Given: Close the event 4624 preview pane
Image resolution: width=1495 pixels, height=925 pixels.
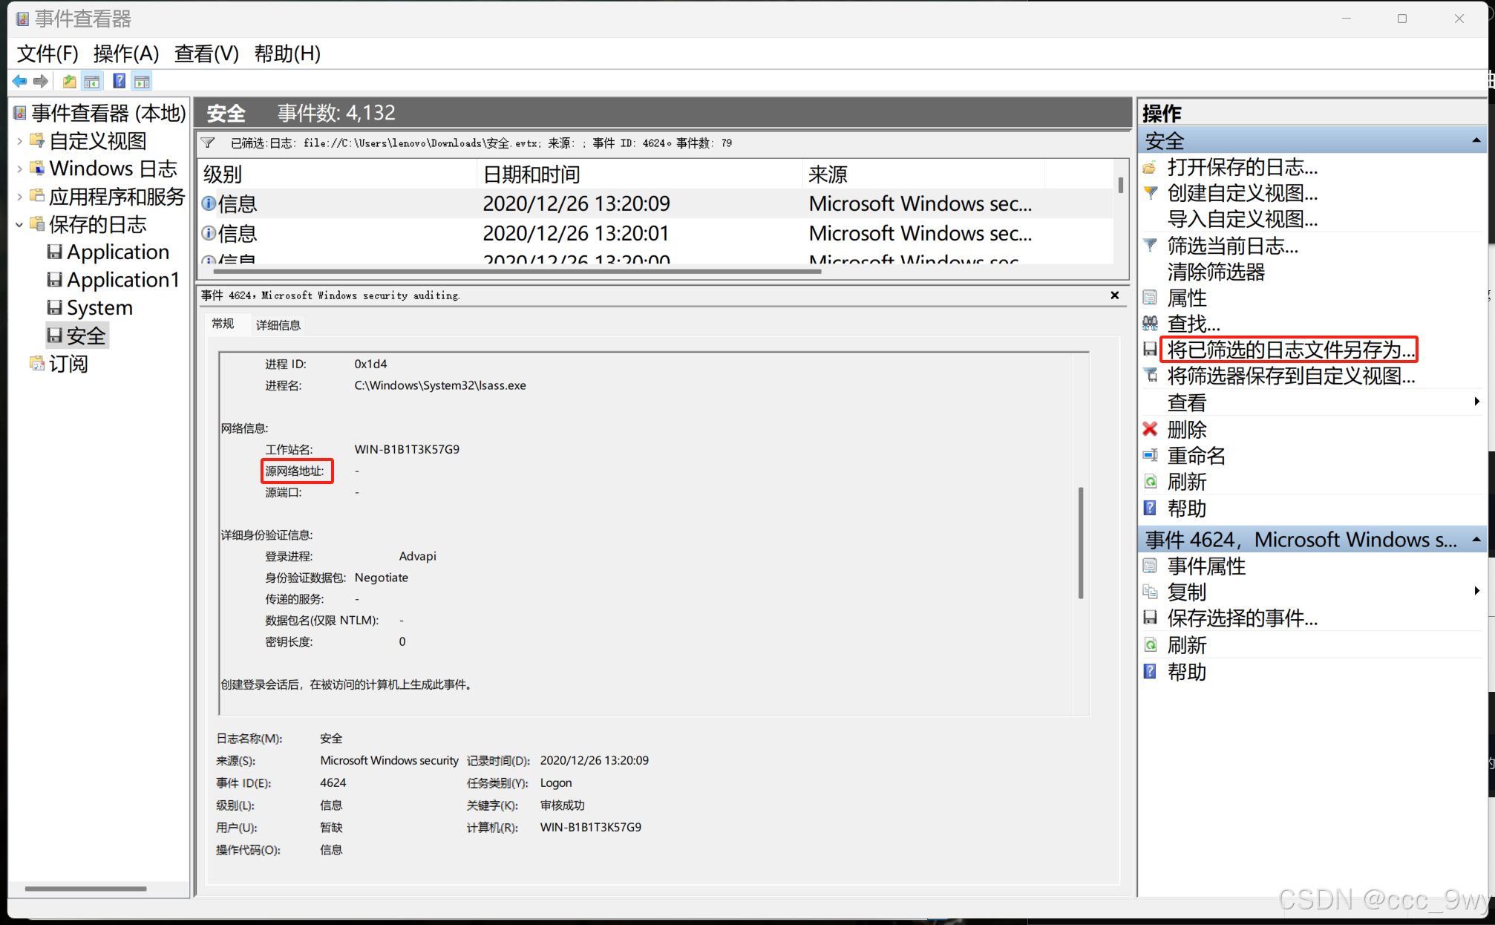Looking at the screenshot, I should click(1114, 295).
